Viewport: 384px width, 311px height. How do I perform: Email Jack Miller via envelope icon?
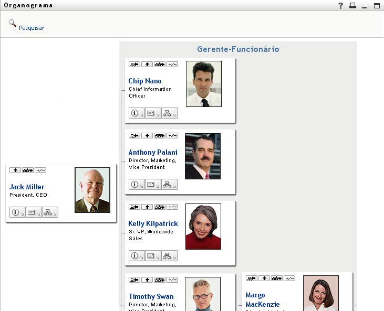34,212
